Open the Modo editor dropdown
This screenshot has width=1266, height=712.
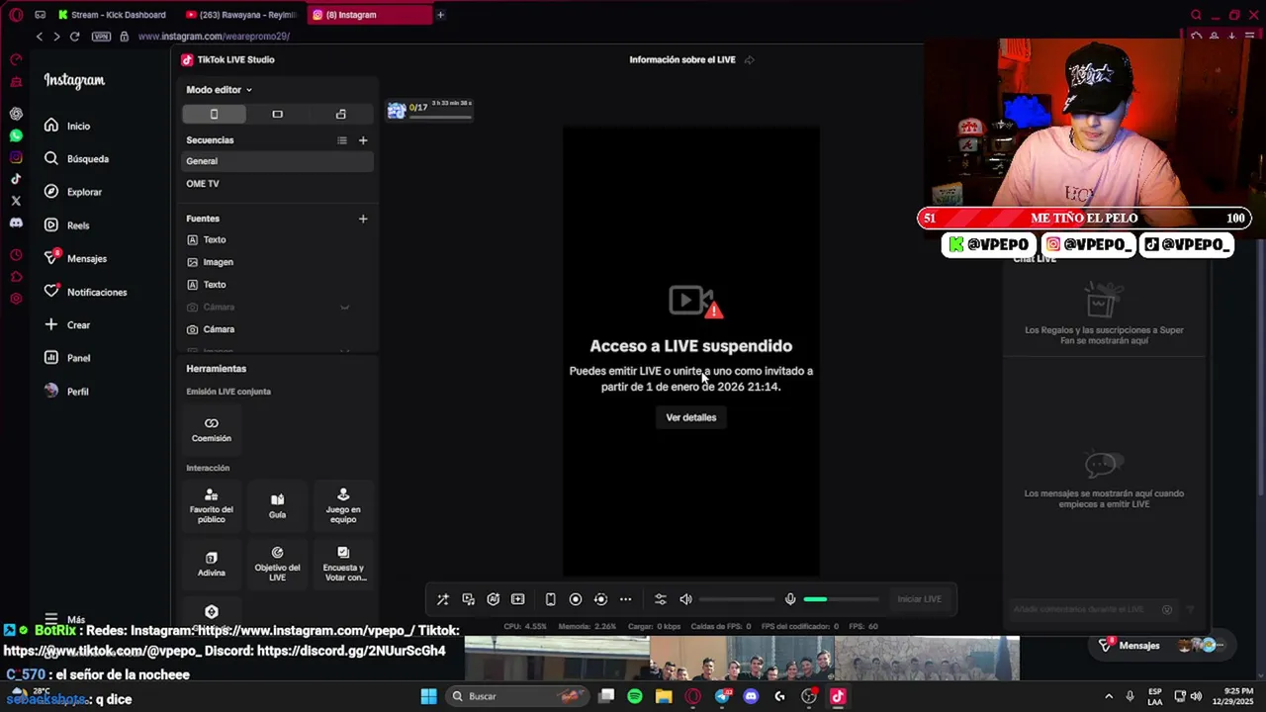tap(219, 90)
